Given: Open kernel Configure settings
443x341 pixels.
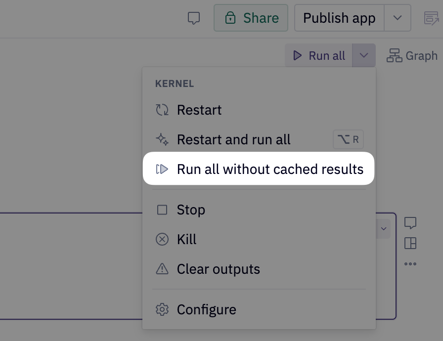Looking at the screenshot, I should click(206, 309).
